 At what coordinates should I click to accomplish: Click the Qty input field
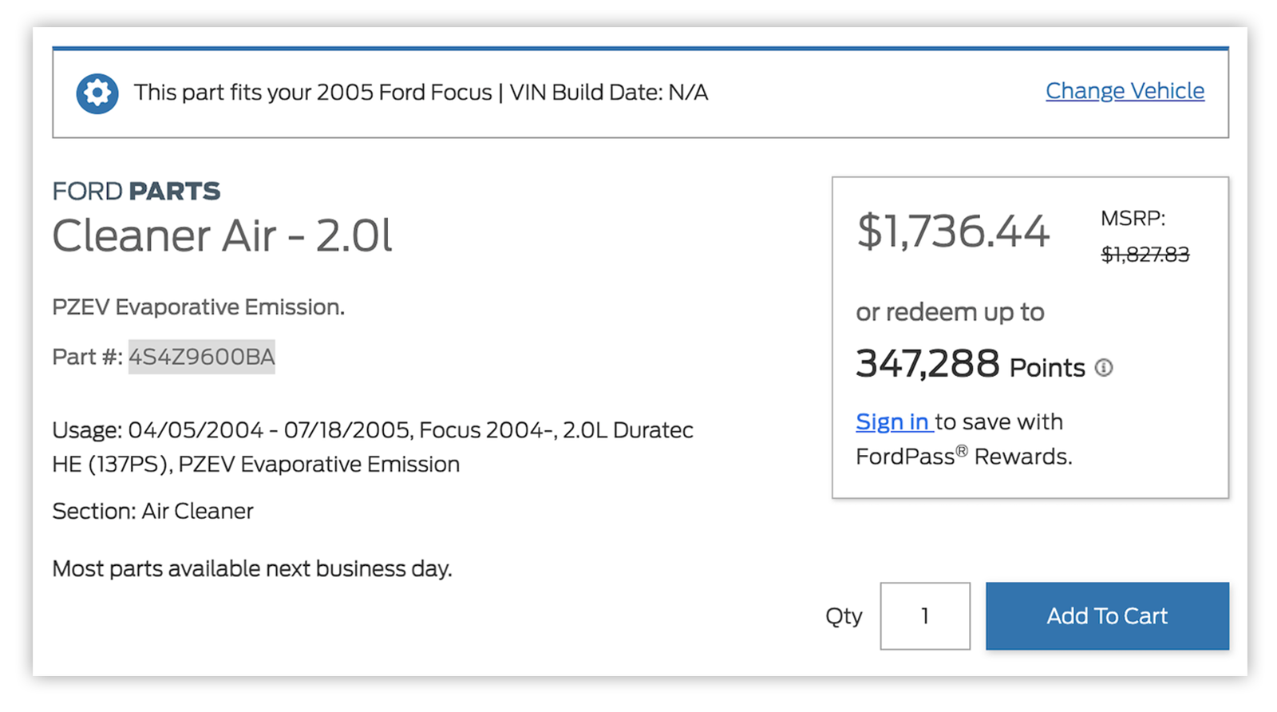pyautogui.click(x=925, y=615)
